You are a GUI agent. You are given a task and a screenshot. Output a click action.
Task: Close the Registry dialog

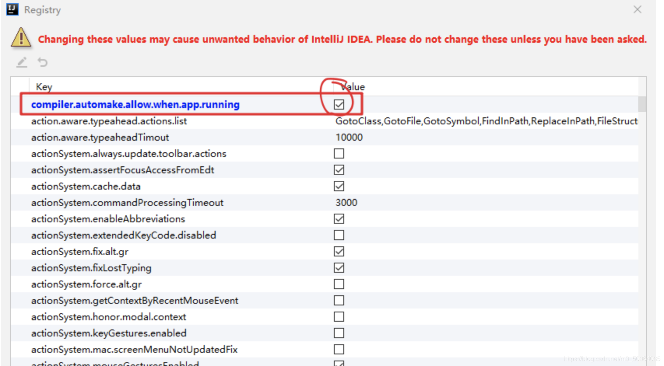637,9
